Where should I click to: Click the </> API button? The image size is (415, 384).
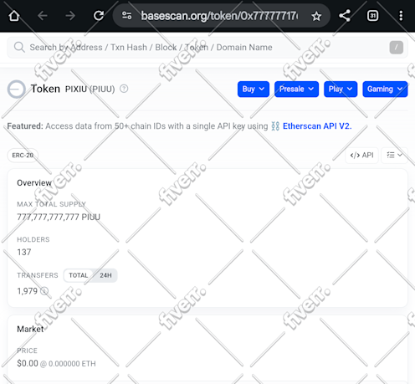[x=361, y=155]
